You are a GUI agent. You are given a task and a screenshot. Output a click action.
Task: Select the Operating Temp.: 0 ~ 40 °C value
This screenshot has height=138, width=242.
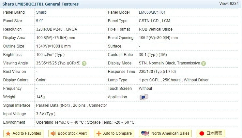[x=60, y=122]
